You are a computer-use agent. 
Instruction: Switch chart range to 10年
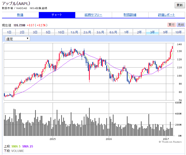click(178, 32)
